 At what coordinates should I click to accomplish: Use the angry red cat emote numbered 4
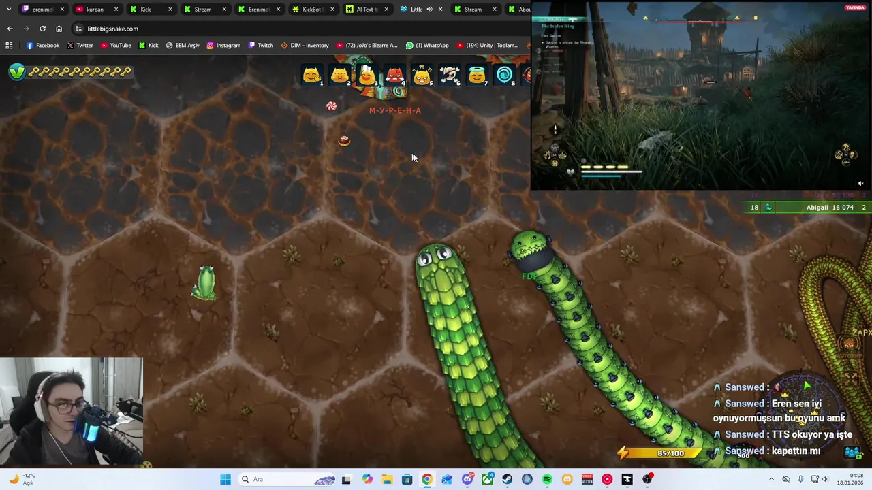[394, 75]
